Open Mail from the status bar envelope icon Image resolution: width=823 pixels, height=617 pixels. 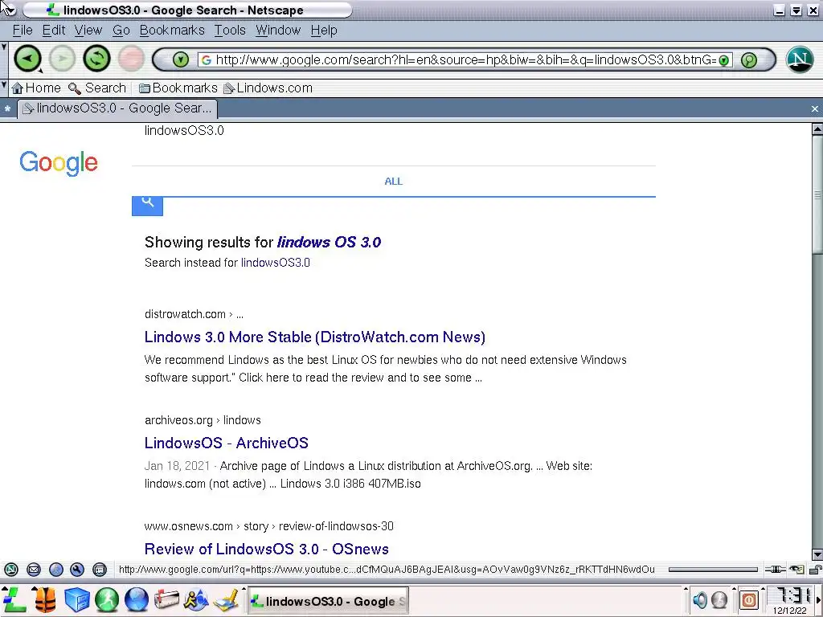34,570
